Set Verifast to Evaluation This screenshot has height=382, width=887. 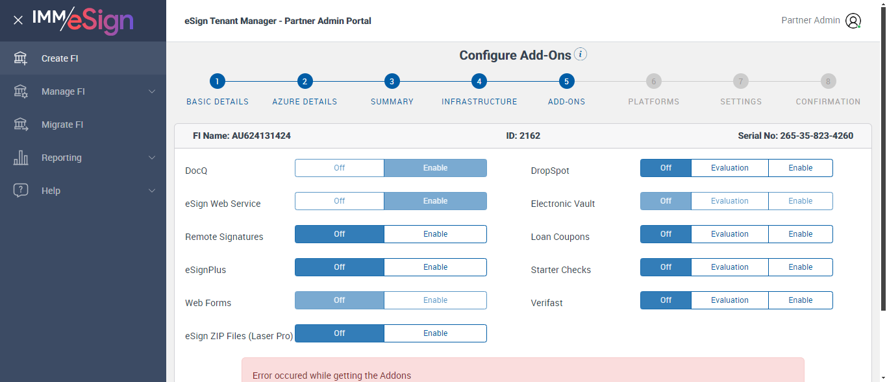click(729, 300)
